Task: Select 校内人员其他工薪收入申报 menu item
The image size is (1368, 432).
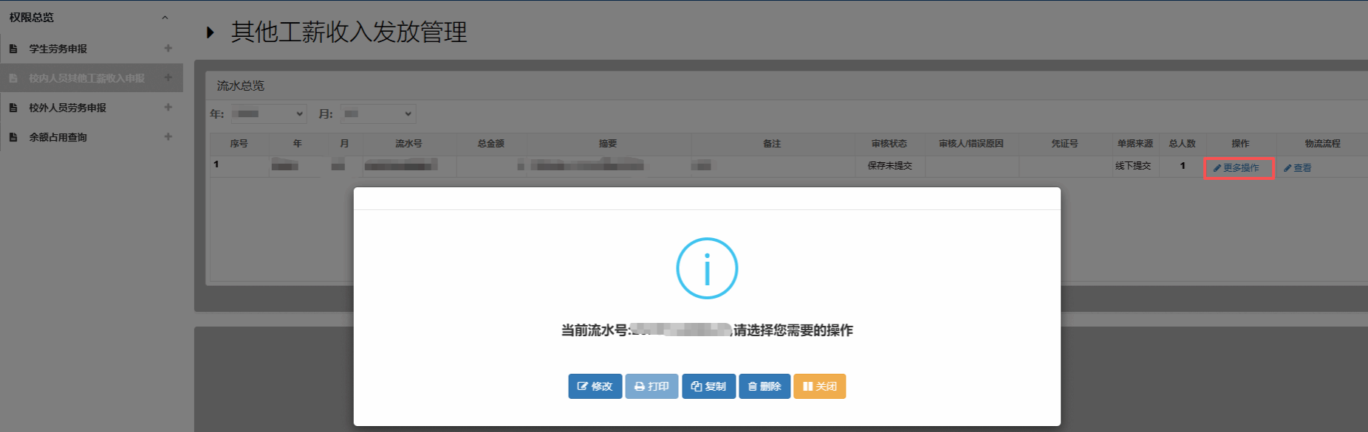Action: (x=86, y=78)
